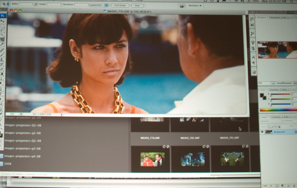Screen dimensions: 297x188
Task: Select thumbnail under W6000_778.ORF in Bridge
Action: [152, 159]
